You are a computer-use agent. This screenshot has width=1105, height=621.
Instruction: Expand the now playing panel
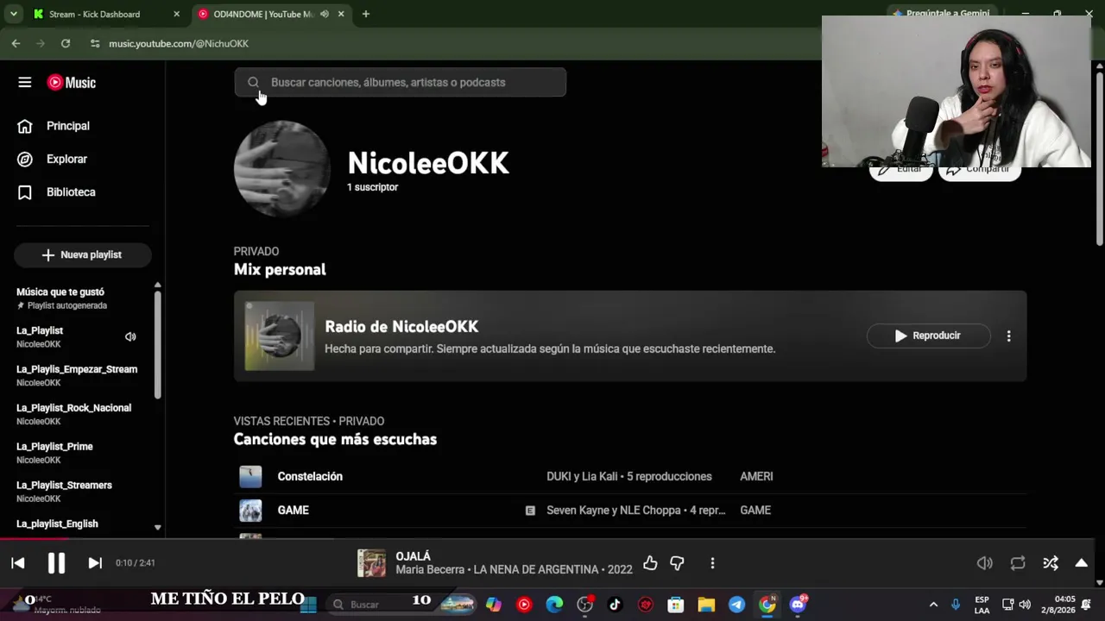pyautogui.click(x=1081, y=563)
